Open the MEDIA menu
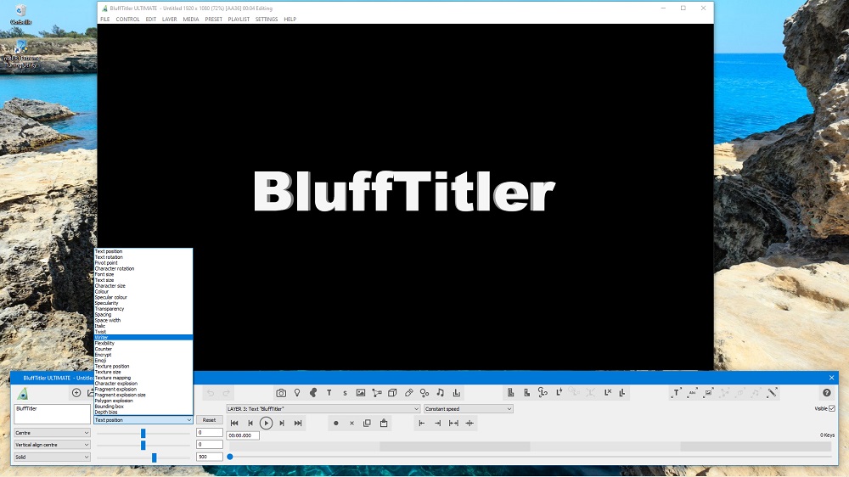This screenshot has height=477, width=849. pyautogui.click(x=190, y=19)
